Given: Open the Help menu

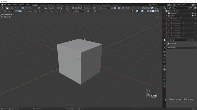Looking at the screenshot, I should [27, 5].
